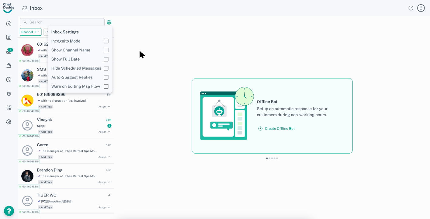The image size is (430, 219).
Task: Click the Create Offline Bot link
Action: [x=279, y=129]
